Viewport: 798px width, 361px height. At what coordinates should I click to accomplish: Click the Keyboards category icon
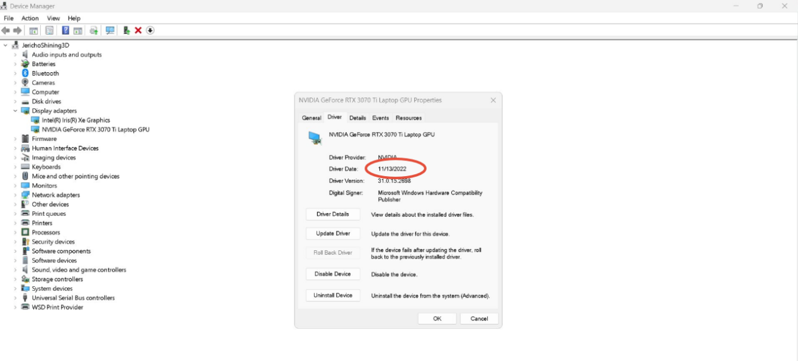click(x=25, y=167)
